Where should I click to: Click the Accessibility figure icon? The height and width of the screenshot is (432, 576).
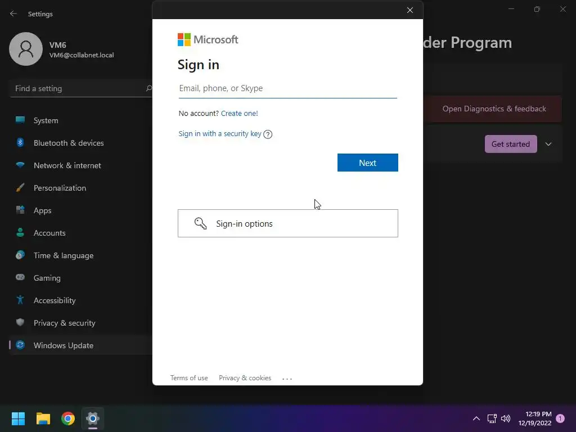point(20,300)
